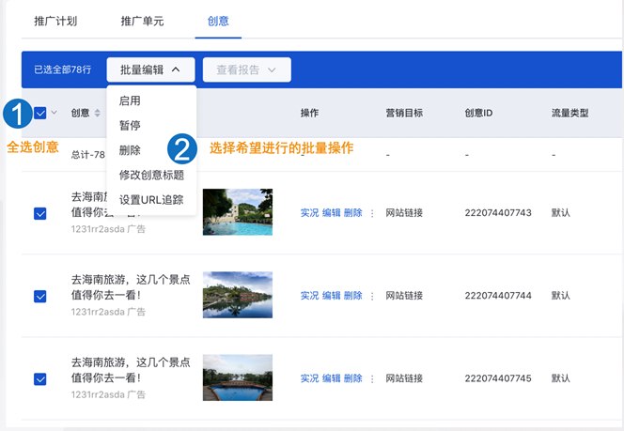Image resolution: width=624 pixels, height=431 pixels.
Task: Choose 暂停 from batch edit menu
Action: [x=130, y=126]
